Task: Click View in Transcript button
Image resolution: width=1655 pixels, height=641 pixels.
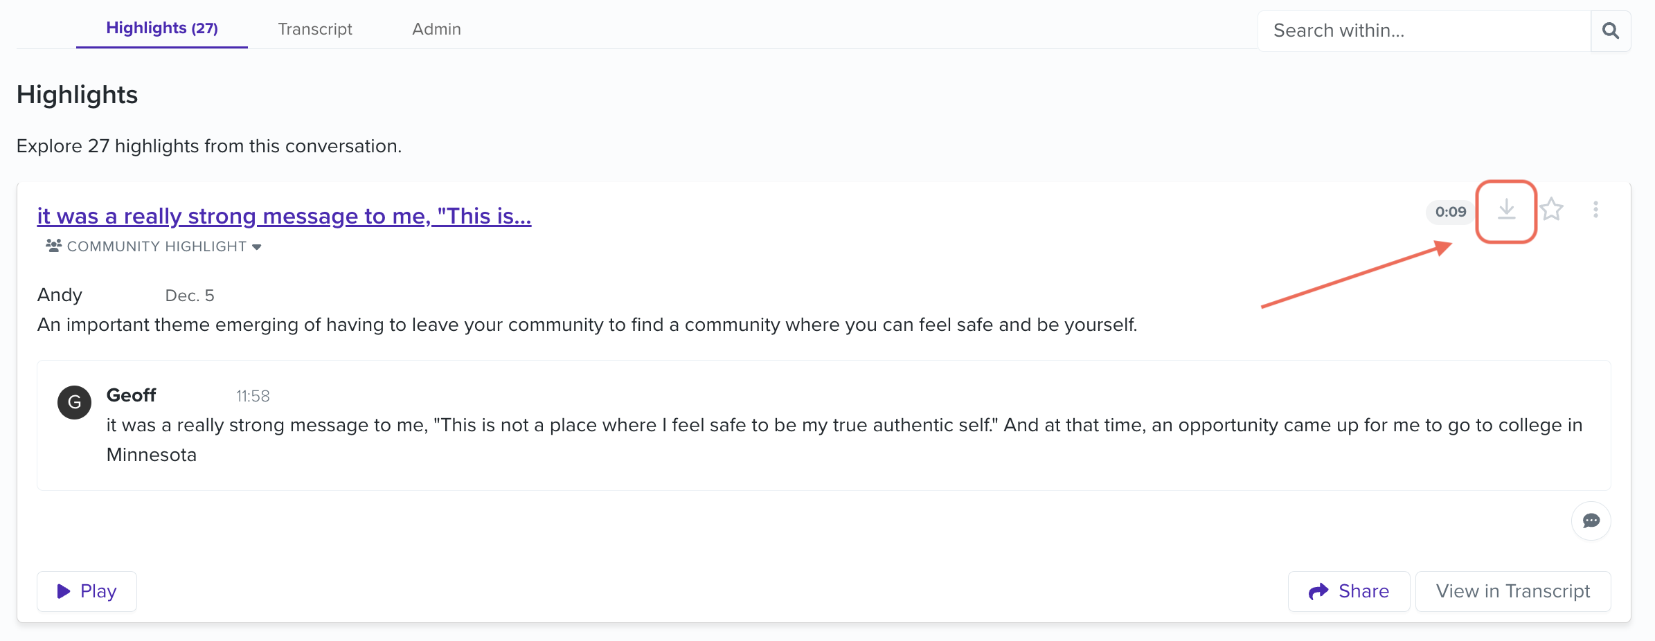Action: (1513, 591)
